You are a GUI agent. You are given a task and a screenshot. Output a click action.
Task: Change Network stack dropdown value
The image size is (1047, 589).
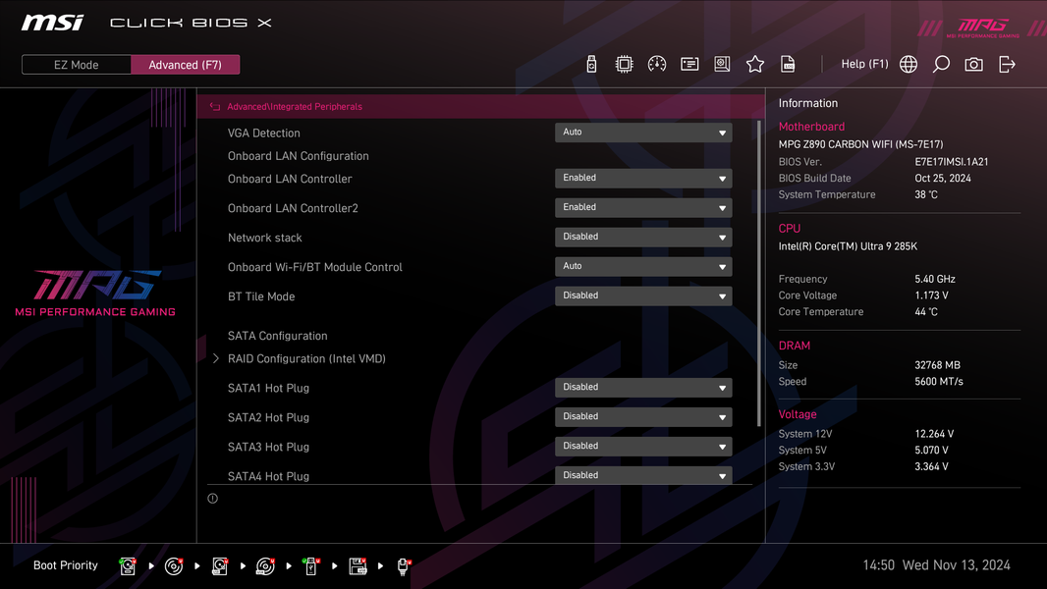pos(643,237)
